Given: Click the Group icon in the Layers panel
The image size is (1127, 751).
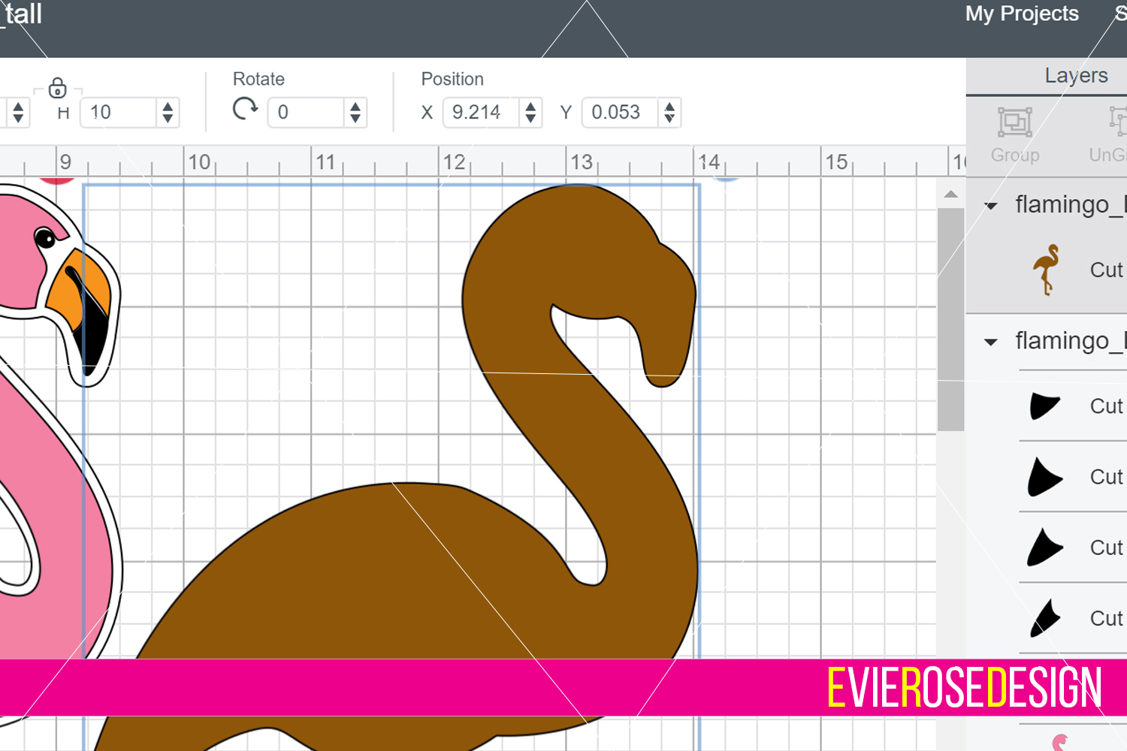Looking at the screenshot, I should tap(1014, 122).
